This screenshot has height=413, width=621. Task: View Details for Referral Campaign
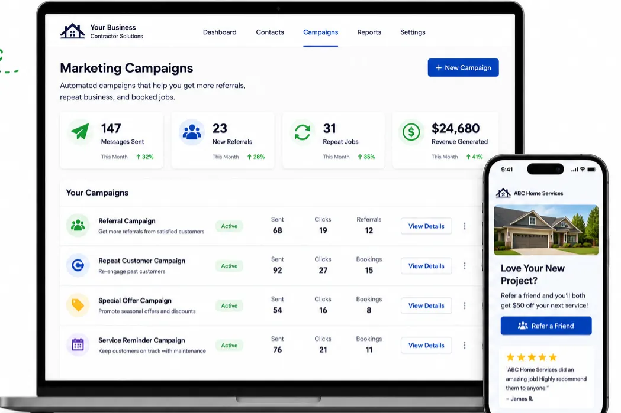tap(426, 226)
